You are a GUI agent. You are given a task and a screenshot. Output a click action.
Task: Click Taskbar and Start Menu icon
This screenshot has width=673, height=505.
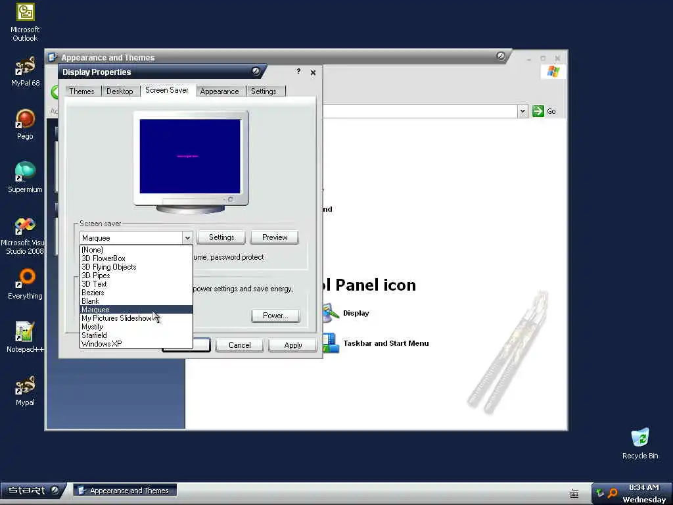tap(331, 343)
